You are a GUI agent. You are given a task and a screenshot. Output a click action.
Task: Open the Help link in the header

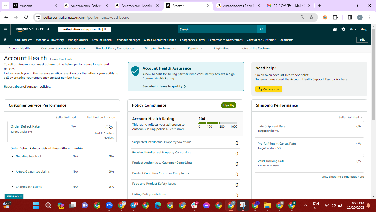364,29
